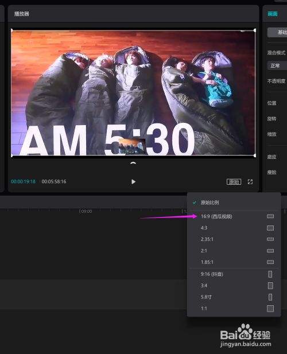Choose the 2:1 aspect ratio
This screenshot has width=287, height=354.
234,251
